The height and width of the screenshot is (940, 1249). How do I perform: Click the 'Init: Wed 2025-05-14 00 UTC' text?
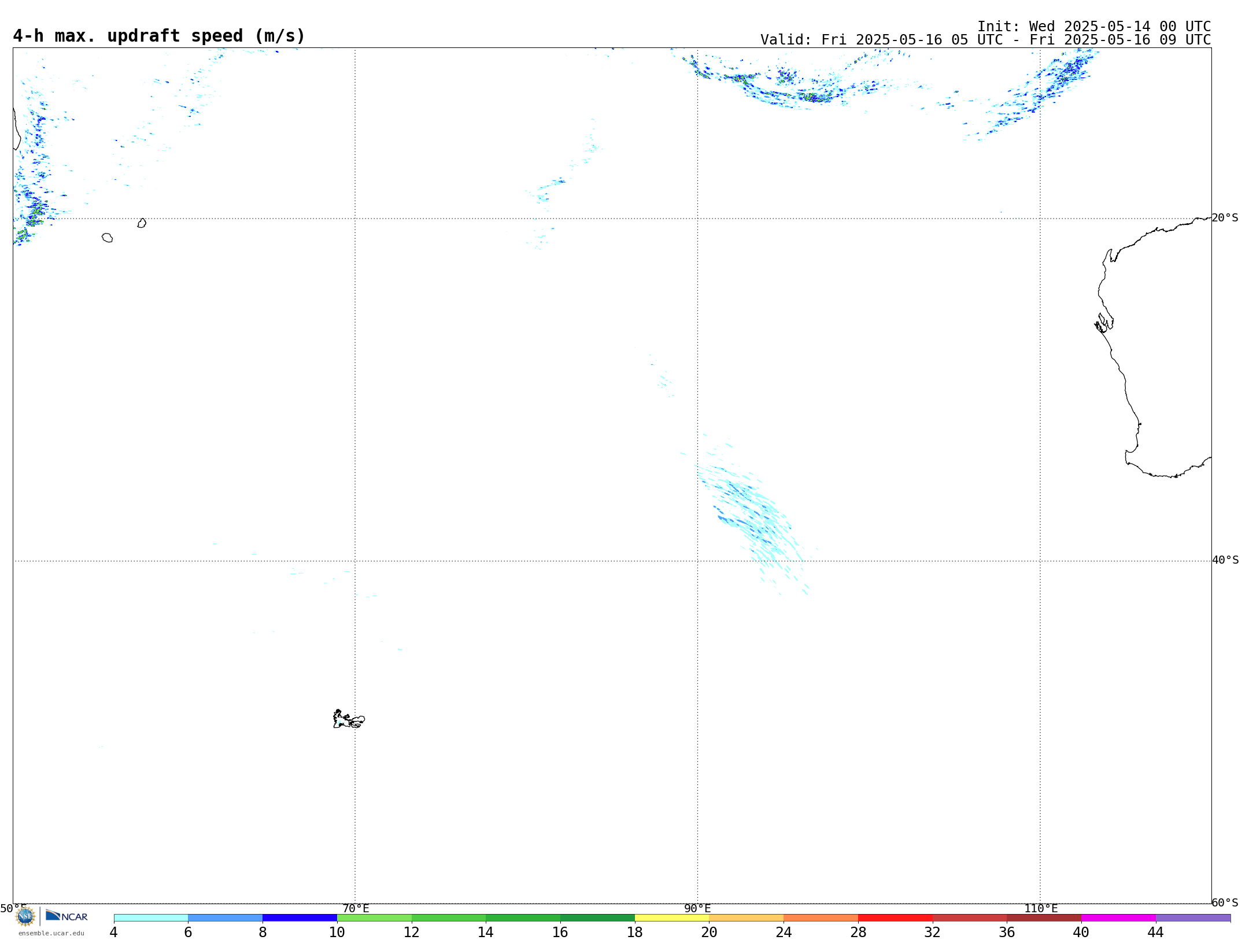point(1094,27)
